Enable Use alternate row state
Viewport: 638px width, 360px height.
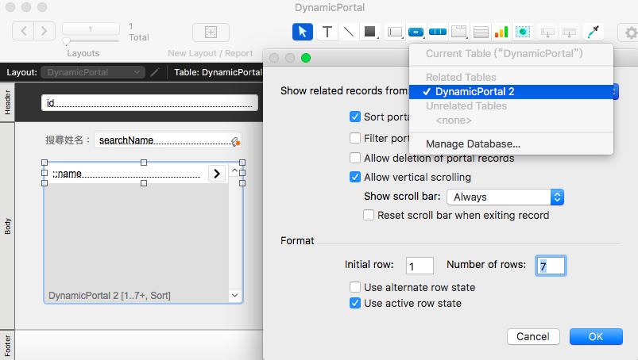pos(355,287)
